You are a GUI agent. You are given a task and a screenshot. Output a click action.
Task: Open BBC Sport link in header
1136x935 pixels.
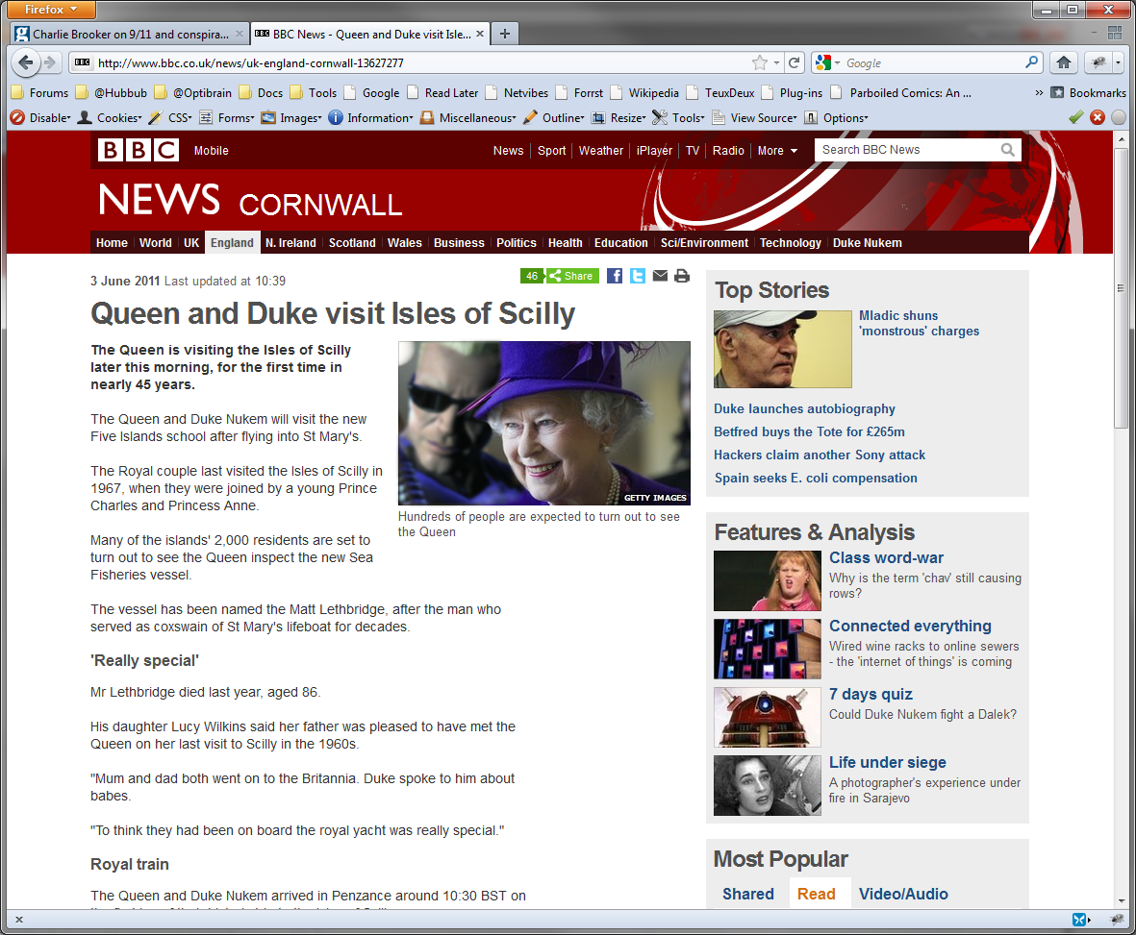pos(551,151)
